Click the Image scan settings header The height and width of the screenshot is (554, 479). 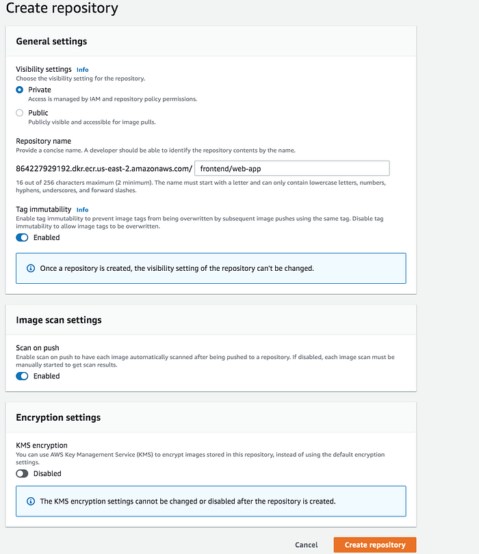tap(58, 319)
